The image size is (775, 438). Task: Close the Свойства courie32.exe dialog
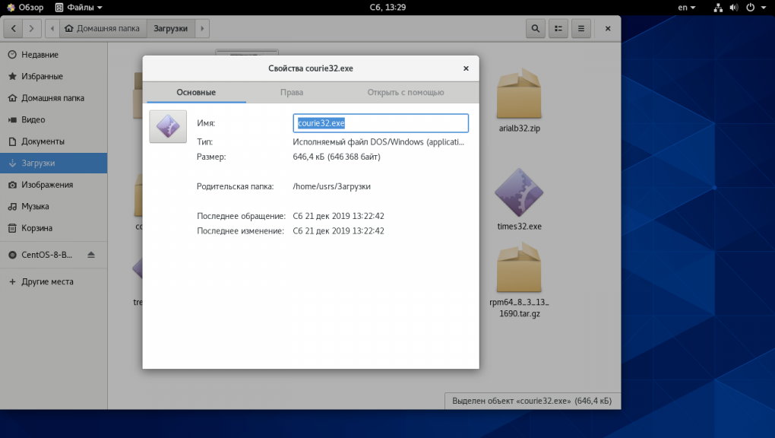point(466,68)
